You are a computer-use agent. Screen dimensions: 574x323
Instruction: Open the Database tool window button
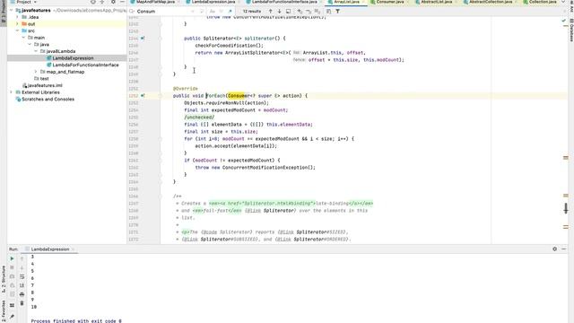pos(571,30)
